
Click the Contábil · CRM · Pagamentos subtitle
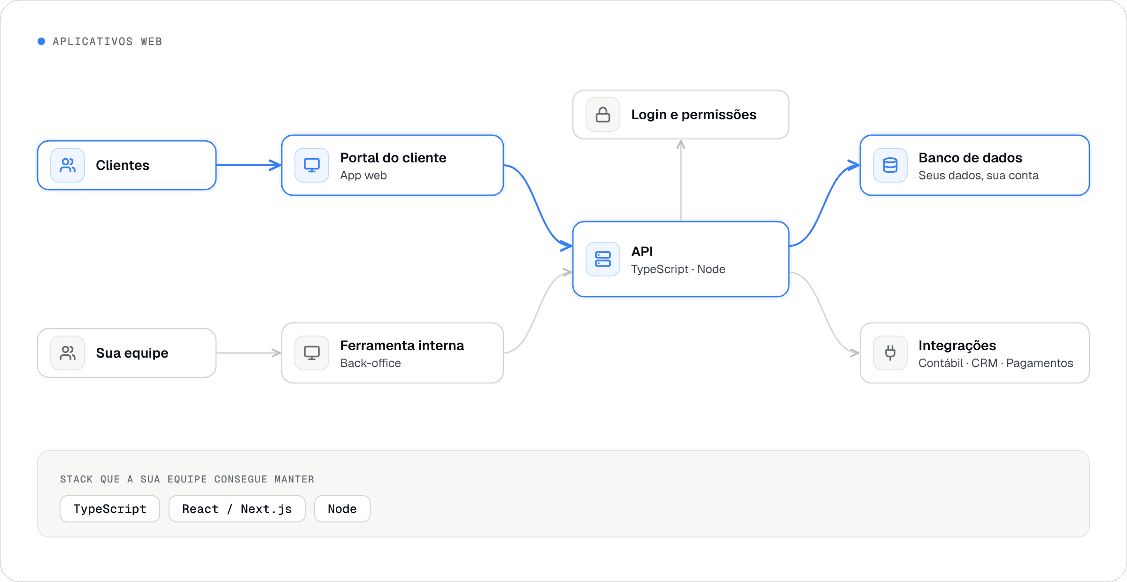996,363
